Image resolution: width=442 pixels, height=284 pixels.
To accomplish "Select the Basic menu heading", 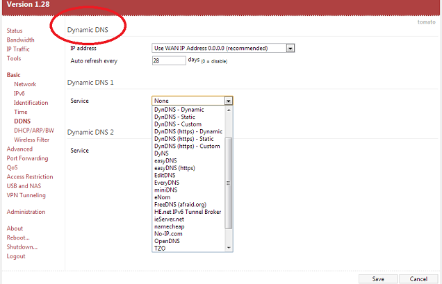I will [13, 75].
